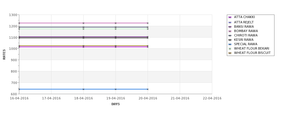
Task: Click the ATTA REJELT legend marker icon
Action: 230,23
